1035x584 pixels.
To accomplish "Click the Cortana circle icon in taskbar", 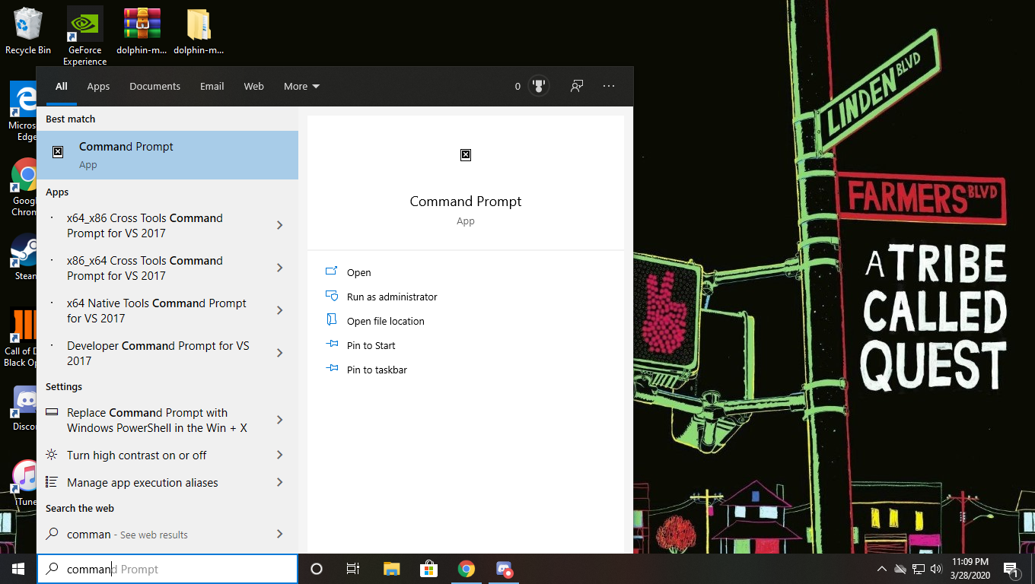I will click(x=317, y=569).
